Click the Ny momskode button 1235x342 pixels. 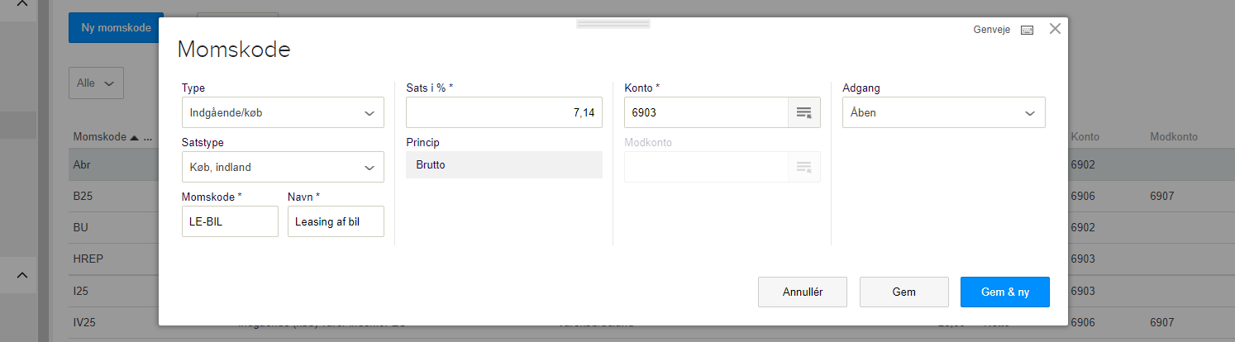pos(116,27)
